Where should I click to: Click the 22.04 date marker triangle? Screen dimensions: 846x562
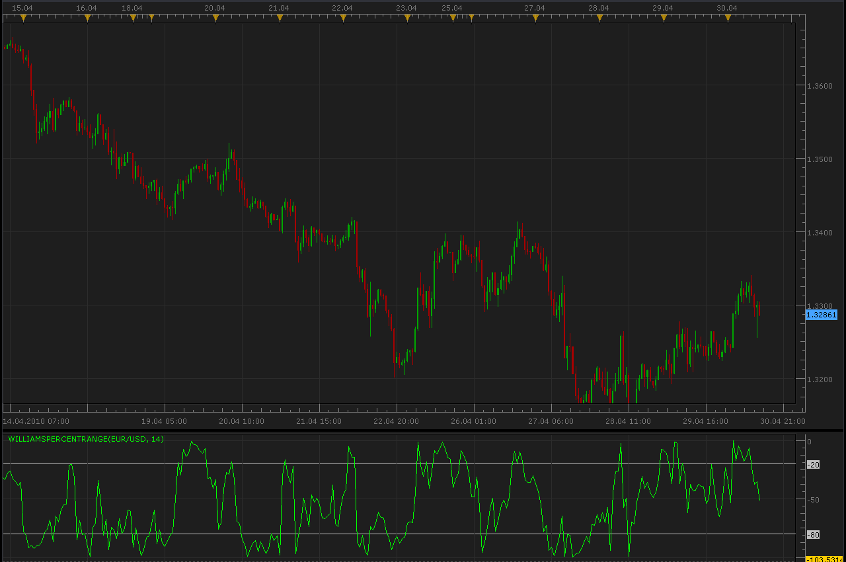pyautogui.click(x=343, y=18)
